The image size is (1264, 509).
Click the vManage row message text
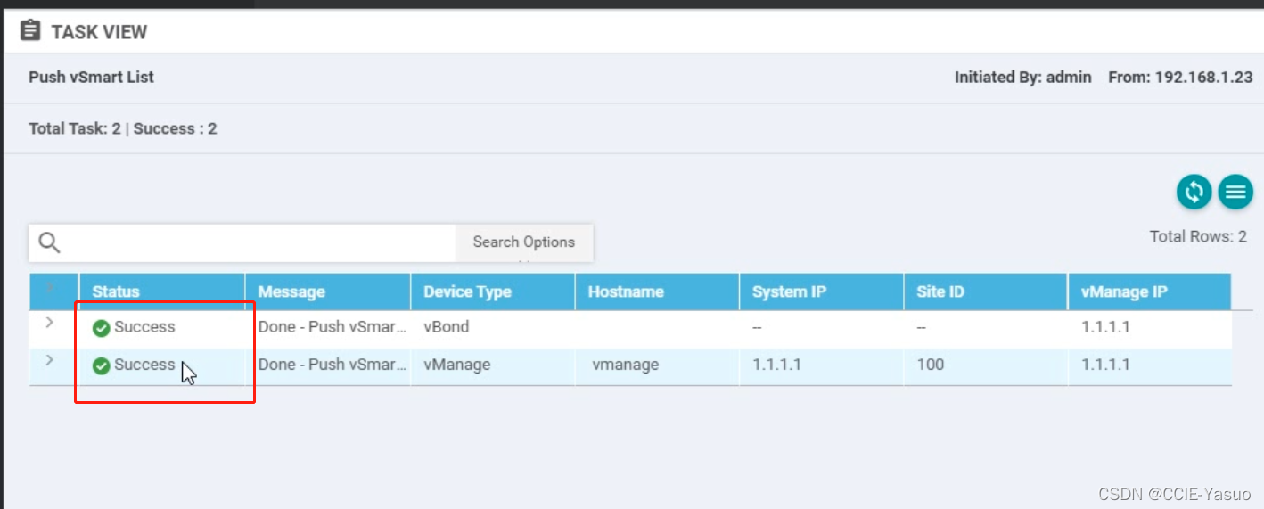tap(332, 365)
